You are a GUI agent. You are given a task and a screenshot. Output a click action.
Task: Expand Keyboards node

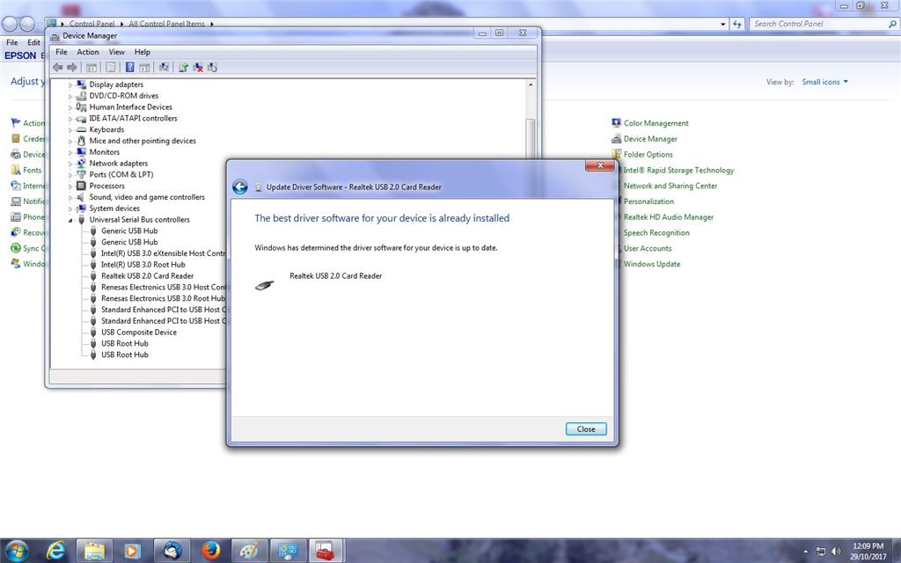click(70, 130)
